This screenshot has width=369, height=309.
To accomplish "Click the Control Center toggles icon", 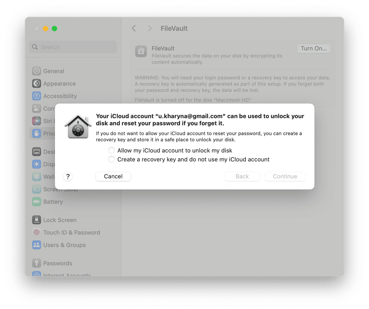I will point(36,109).
